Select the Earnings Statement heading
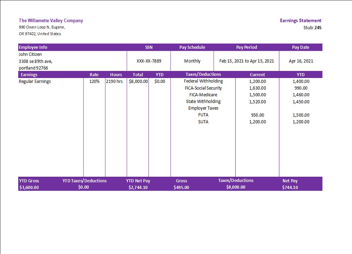Screen dimensions: 352x254 [x=301, y=20]
